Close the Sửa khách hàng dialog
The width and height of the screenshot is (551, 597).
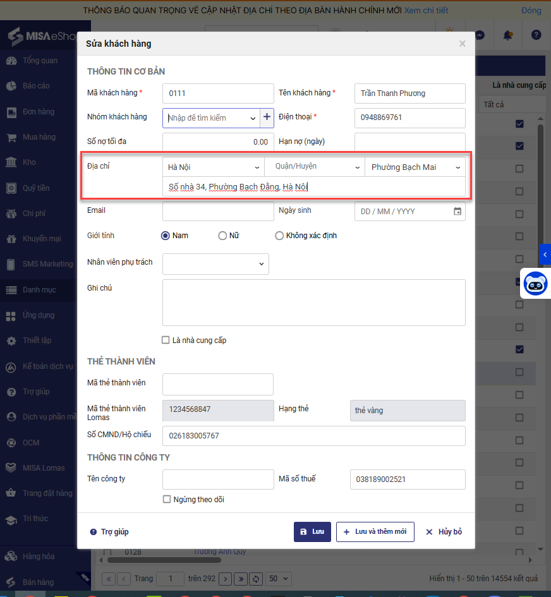click(x=463, y=44)
